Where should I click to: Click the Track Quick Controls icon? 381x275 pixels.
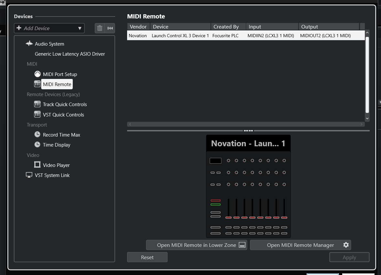click(37, 104)
